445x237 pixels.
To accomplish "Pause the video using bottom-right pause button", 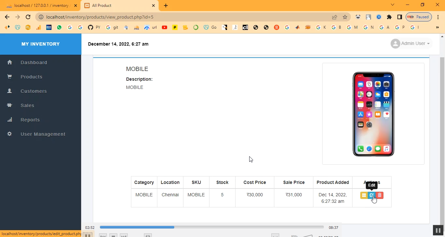I will tap(437, 230).
